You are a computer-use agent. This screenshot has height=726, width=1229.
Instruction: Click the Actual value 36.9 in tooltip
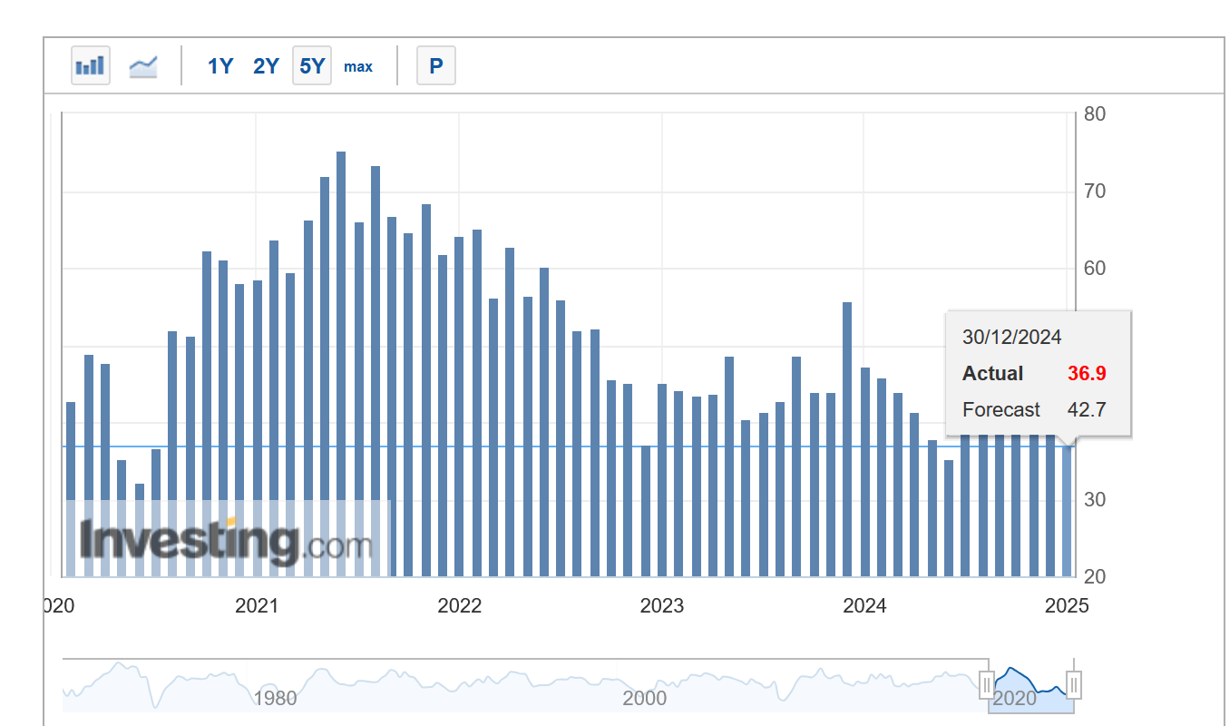1087,374
